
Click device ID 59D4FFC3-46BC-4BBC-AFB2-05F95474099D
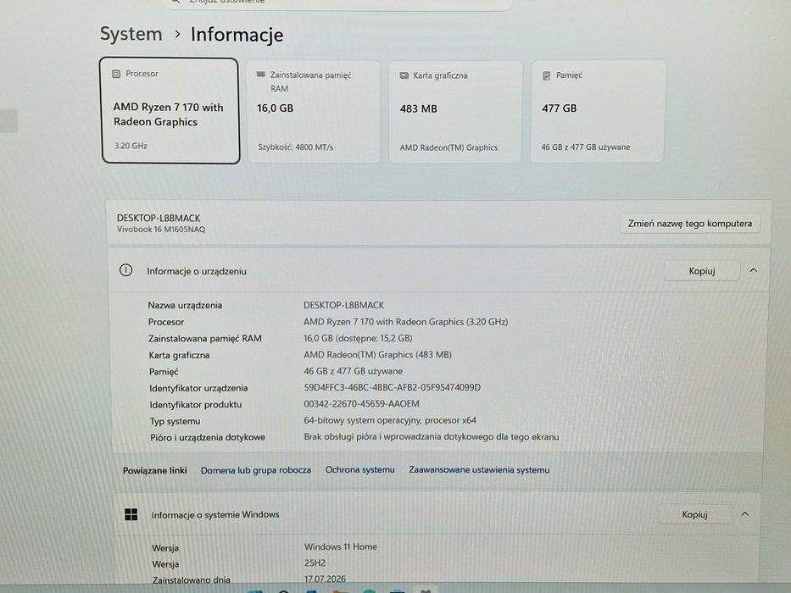(392, 387)
